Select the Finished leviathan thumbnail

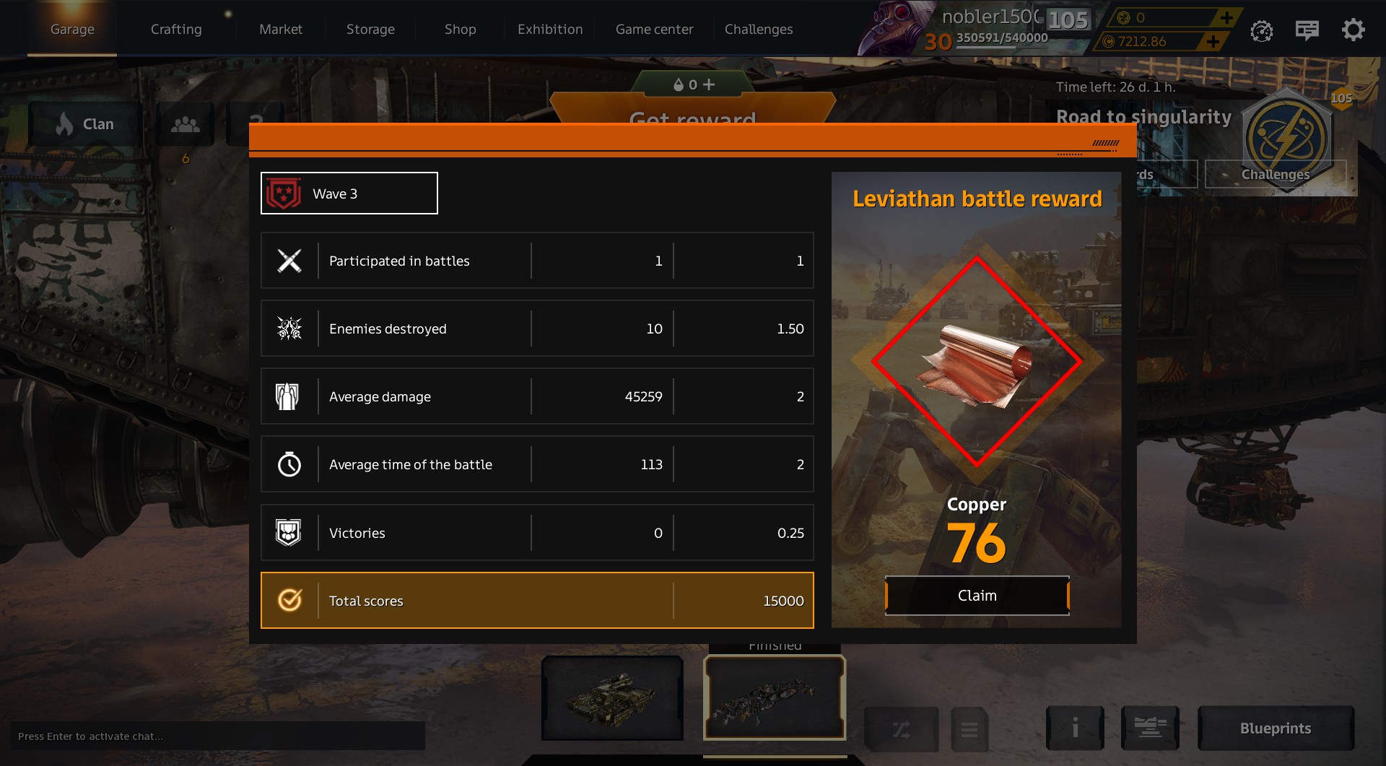pos(775,697)
